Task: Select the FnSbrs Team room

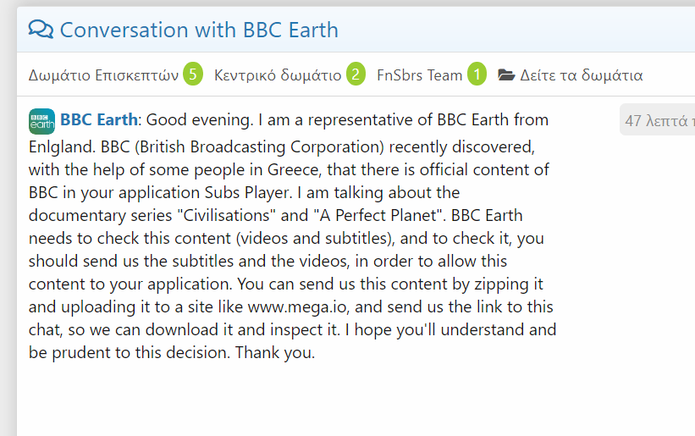Action: (x=419, y=75)
